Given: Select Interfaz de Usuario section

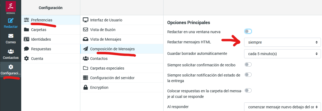Looking at the screenshot, I should pyautogui.click(x=106, y=20).
